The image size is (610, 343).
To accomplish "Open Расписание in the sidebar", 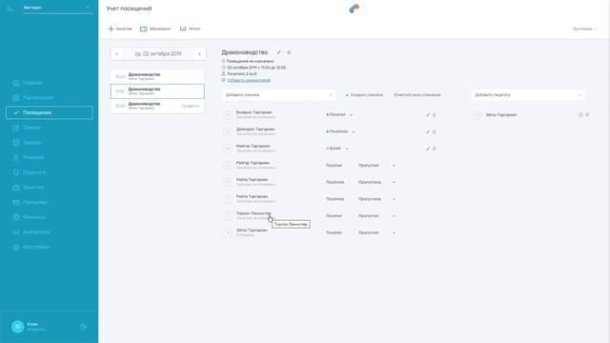I will (x=32, y=97).
